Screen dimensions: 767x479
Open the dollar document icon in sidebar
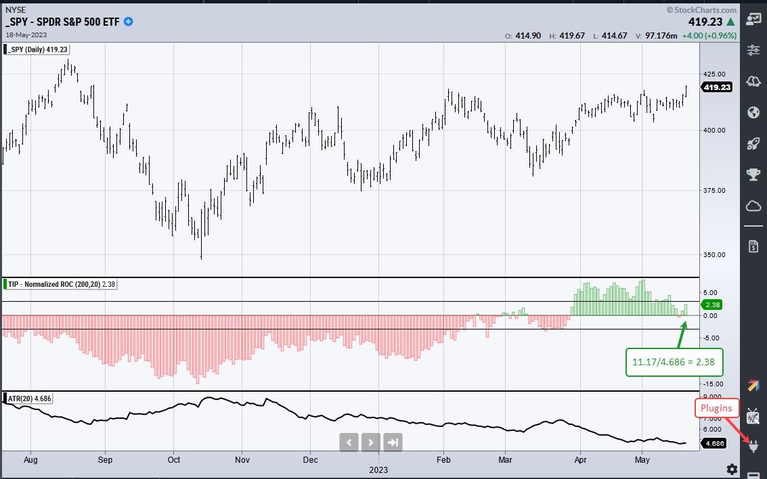753,246
